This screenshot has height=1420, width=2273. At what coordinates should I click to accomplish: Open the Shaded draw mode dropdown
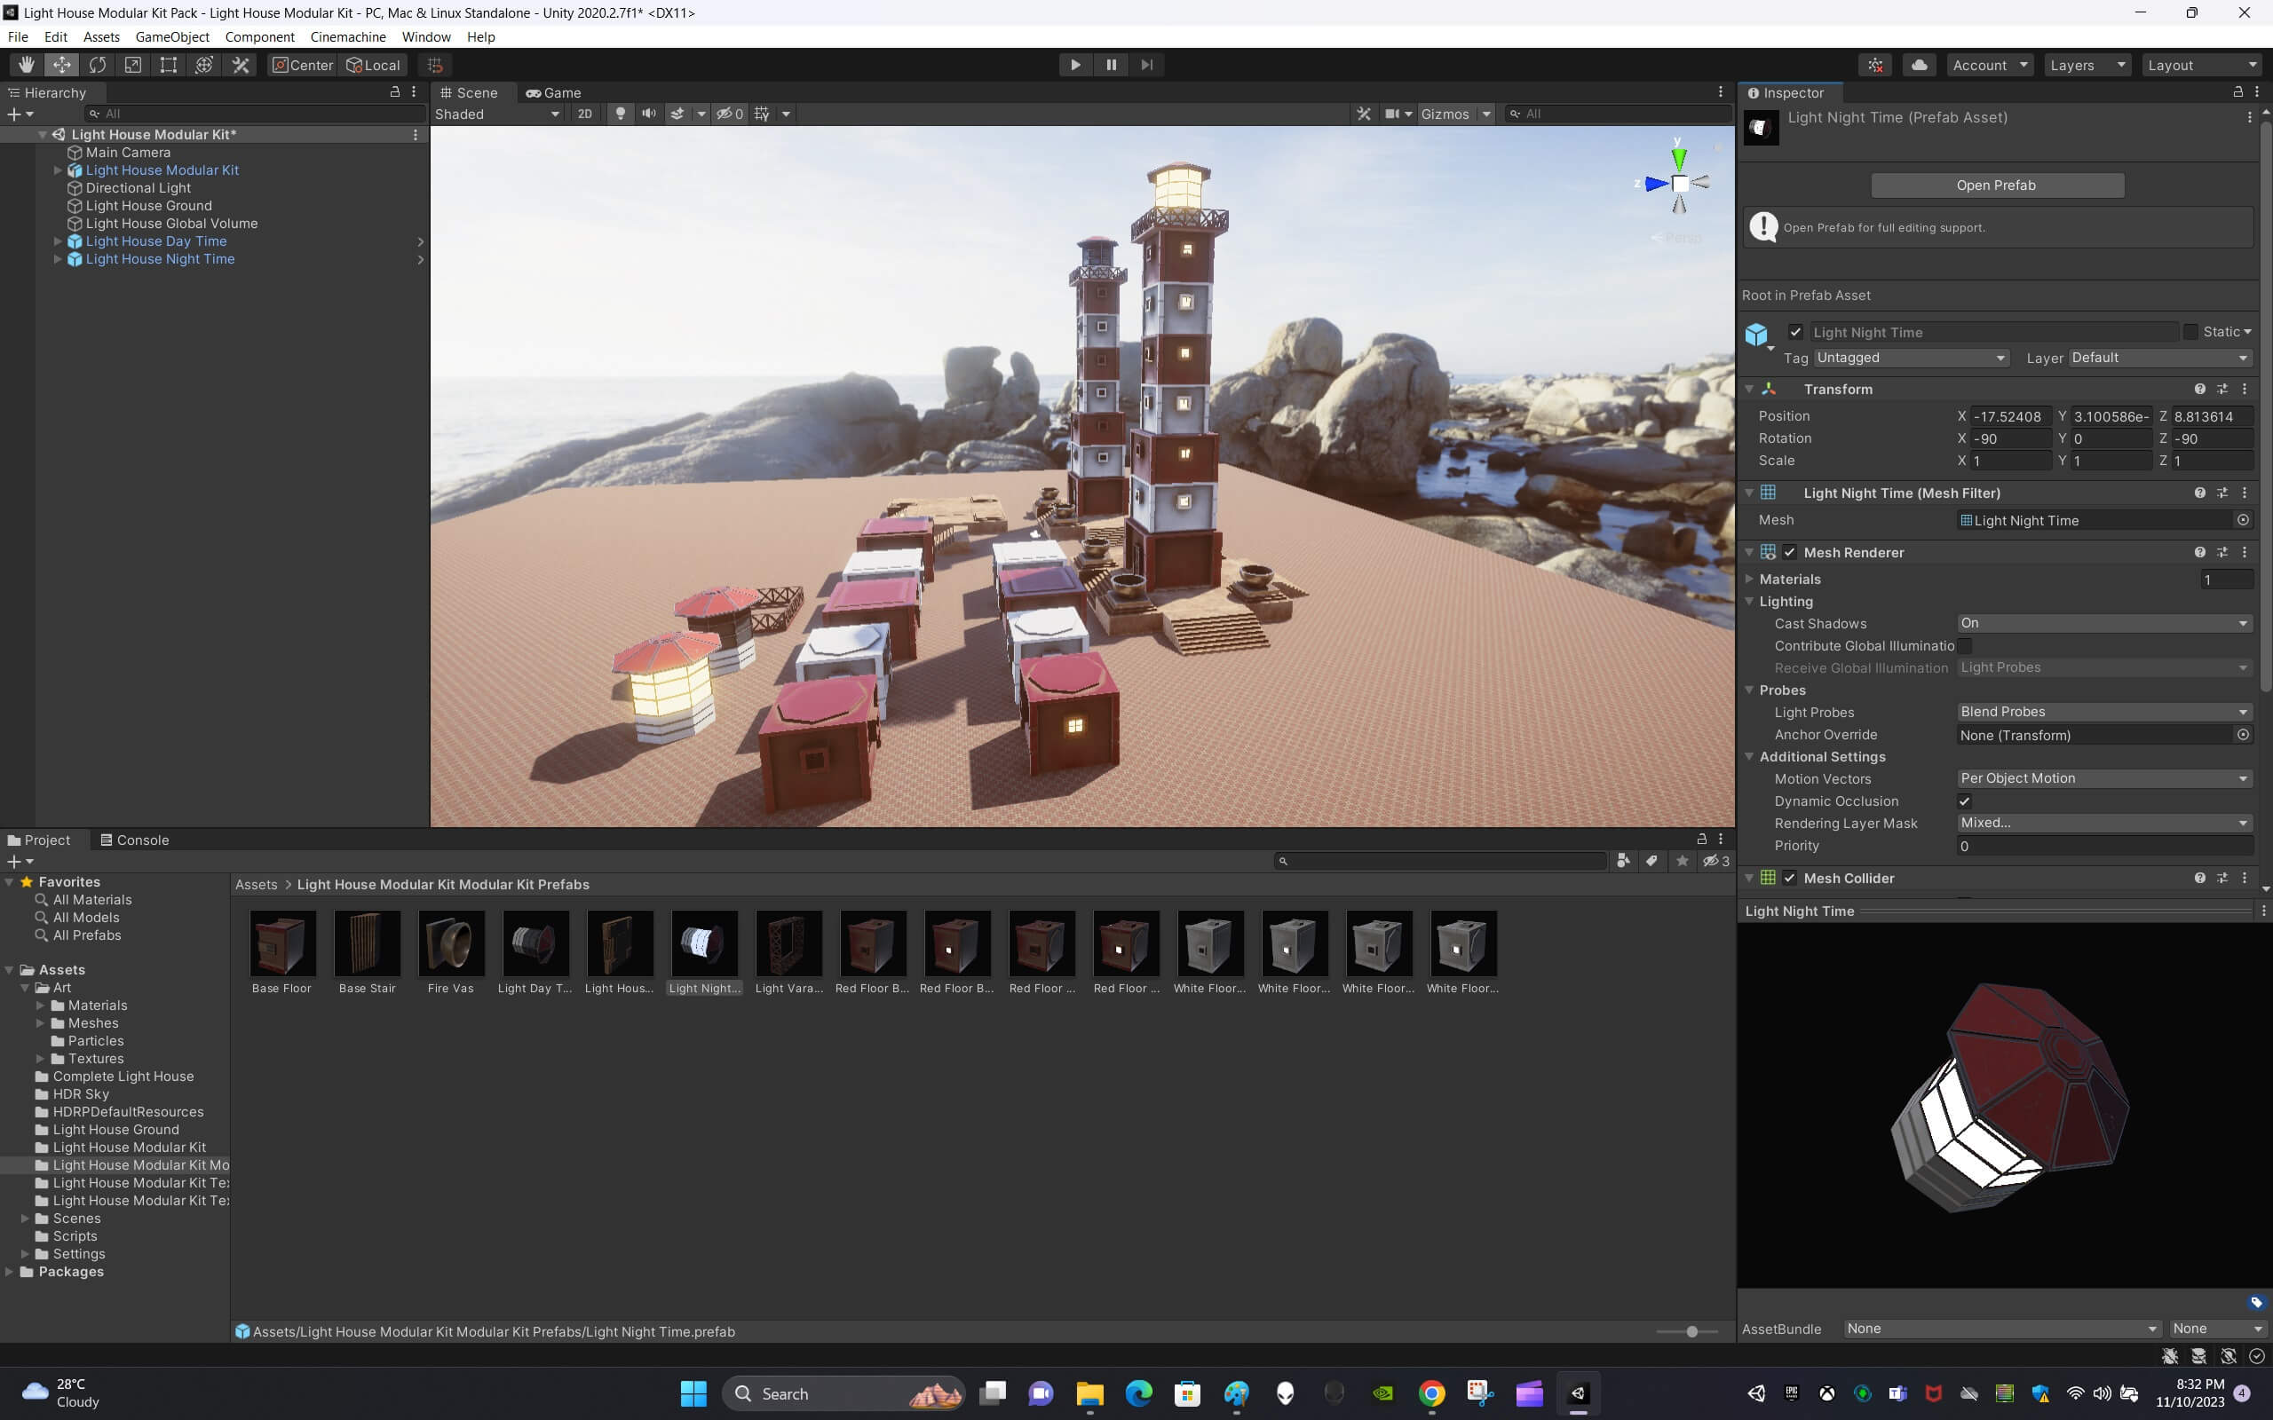(x=497, y=114)
